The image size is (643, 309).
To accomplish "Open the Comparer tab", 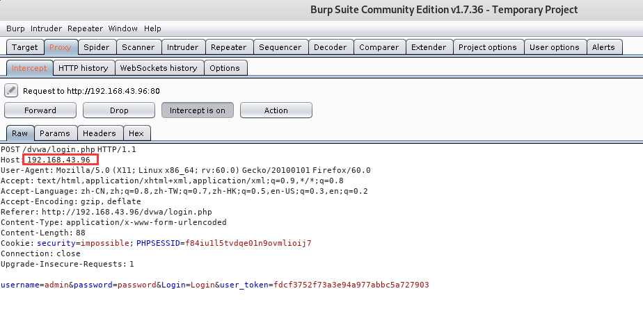I will (x=379, y=47).
